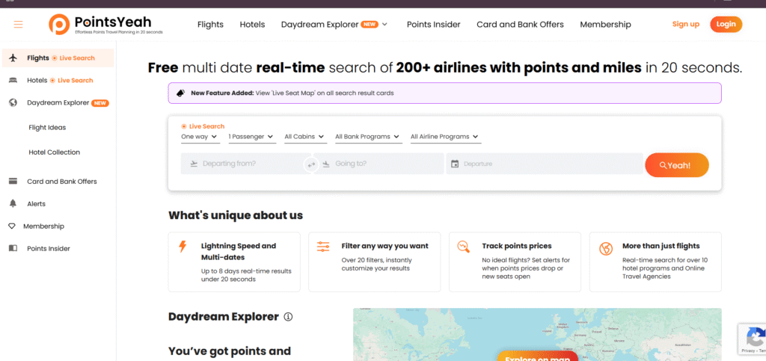
Task: Click the info icon next to Daydream Explorer heading
Action: pos(288,317)
